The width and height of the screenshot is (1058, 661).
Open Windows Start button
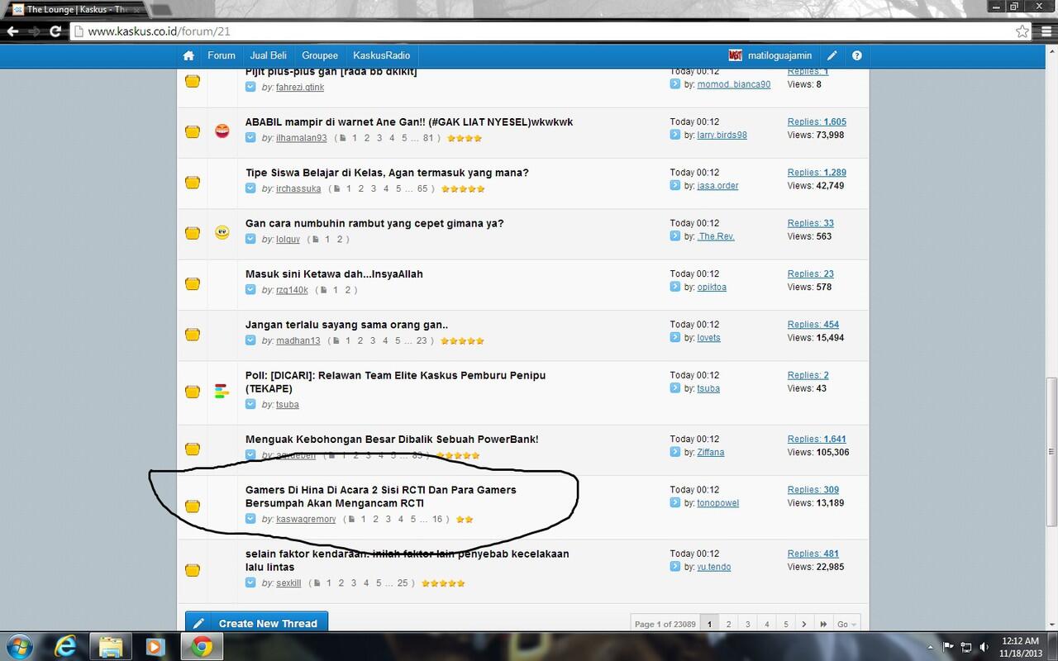[x=19, y=645]
